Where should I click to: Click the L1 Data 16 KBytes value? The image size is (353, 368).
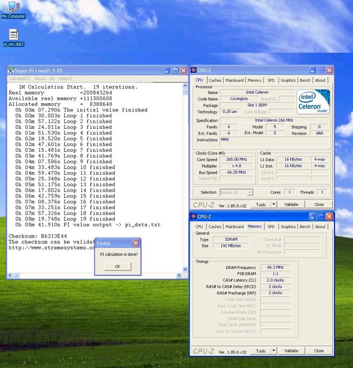click(x=293, y=159)
